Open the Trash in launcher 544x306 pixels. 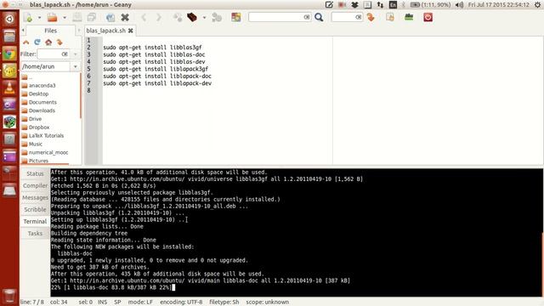[x=9, y=296]
